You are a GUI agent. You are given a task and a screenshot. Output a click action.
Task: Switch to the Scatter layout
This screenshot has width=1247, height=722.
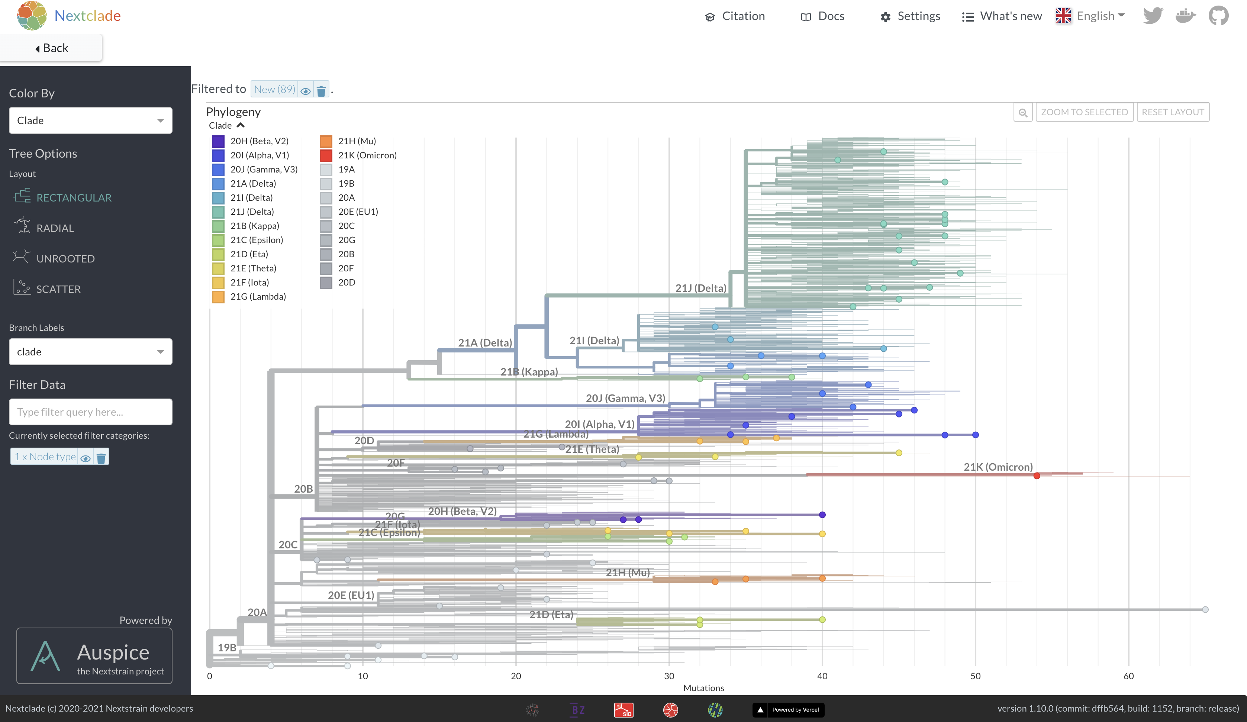click(58, 289)
